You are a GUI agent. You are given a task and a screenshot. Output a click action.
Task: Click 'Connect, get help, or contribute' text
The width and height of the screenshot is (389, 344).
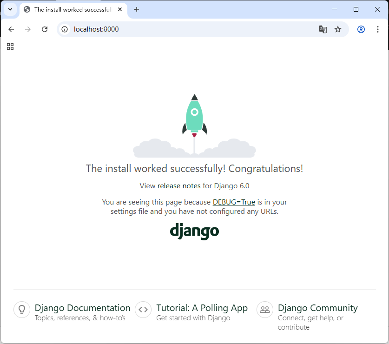tap(310, 323)
